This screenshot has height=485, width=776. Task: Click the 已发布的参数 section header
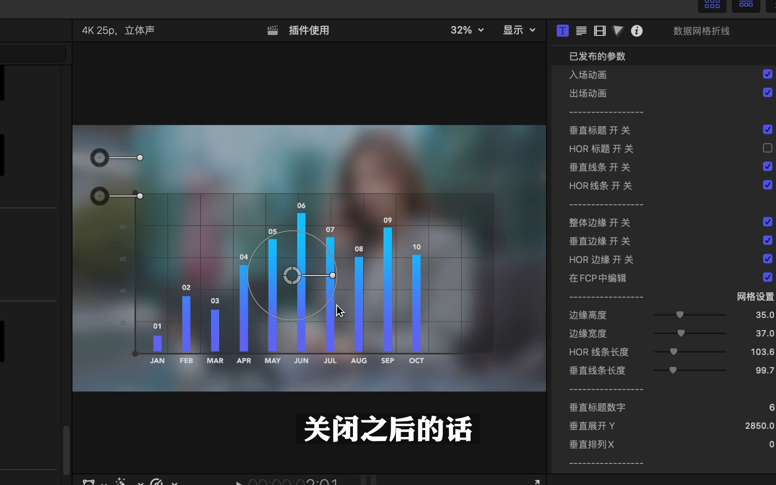(x=597, y=56)
